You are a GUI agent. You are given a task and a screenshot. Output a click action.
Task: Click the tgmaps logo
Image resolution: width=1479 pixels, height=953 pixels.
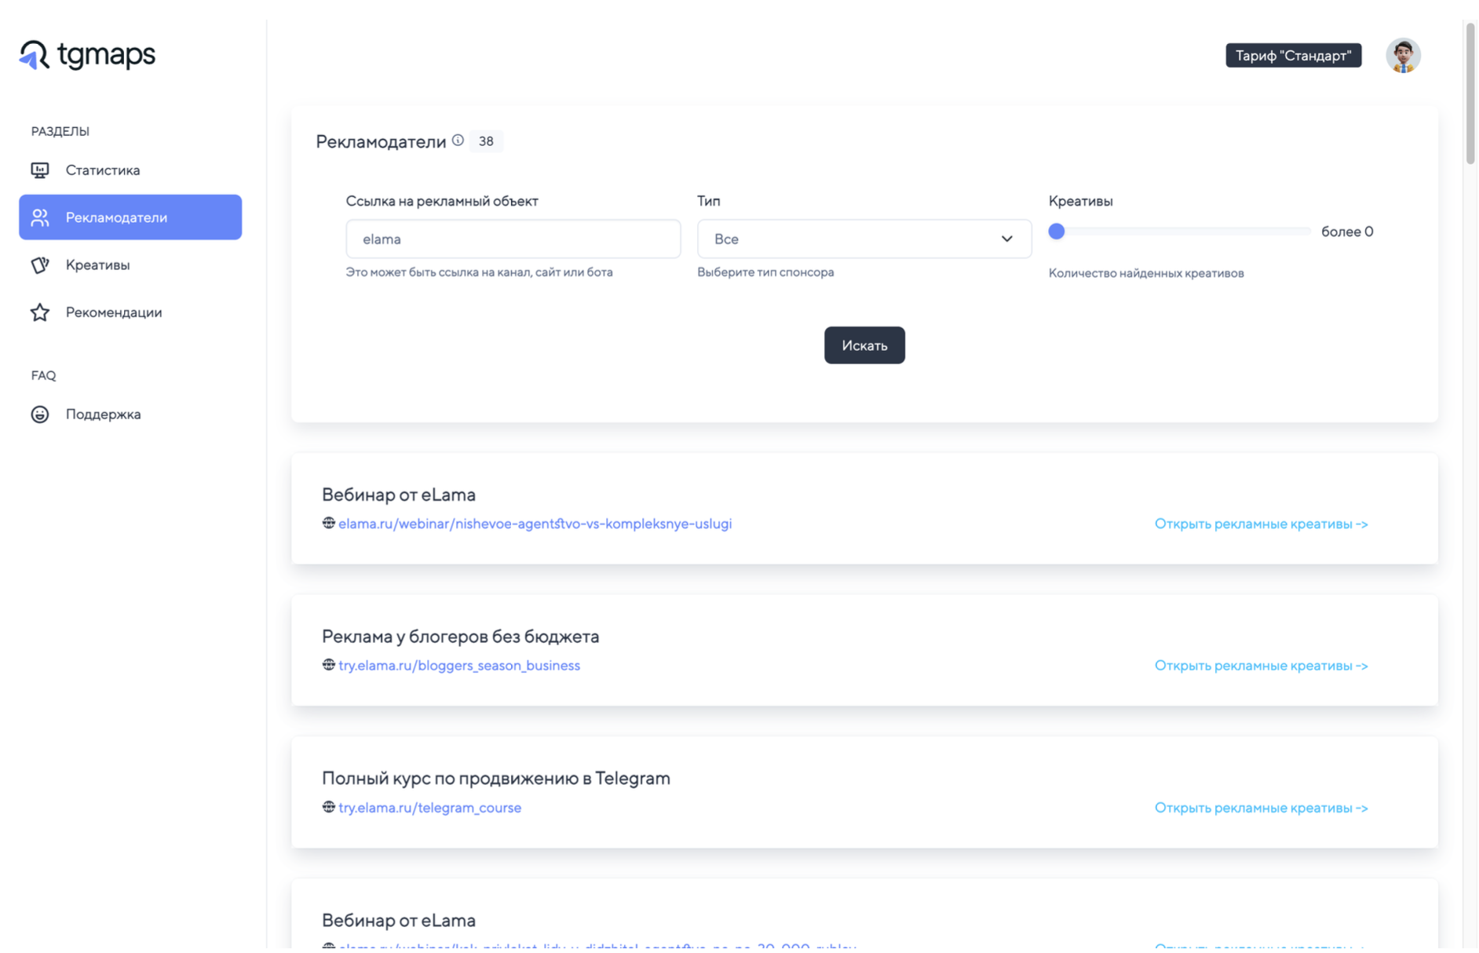point(87,55)
